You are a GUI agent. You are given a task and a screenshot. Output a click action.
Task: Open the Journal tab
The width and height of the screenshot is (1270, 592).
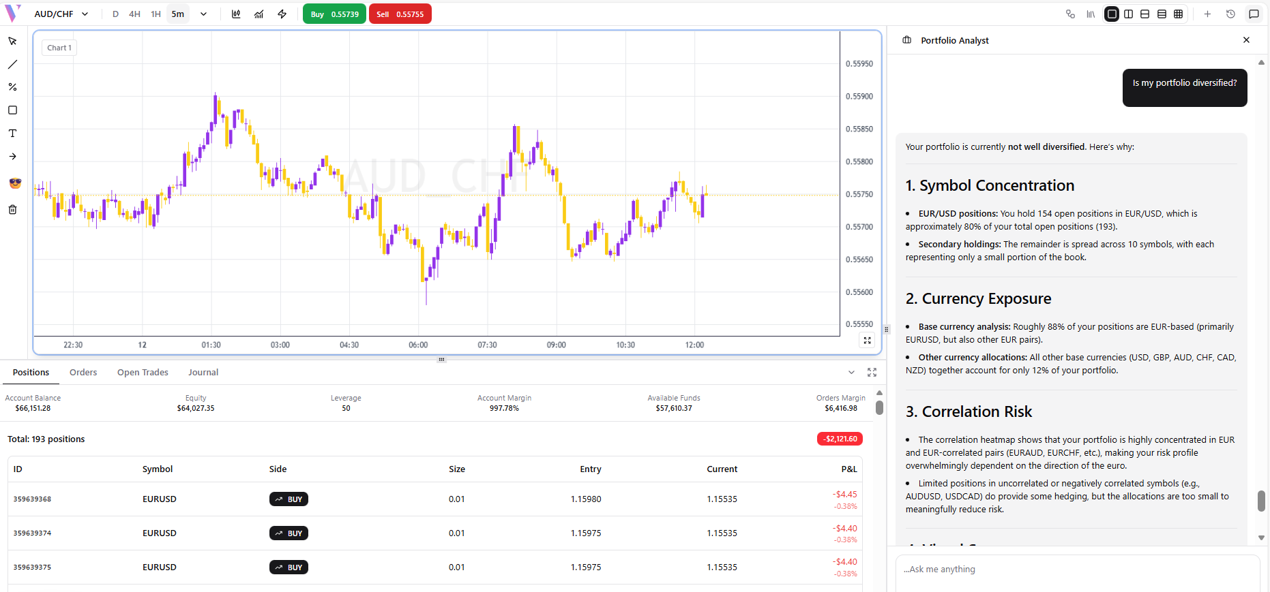(203, 373)
